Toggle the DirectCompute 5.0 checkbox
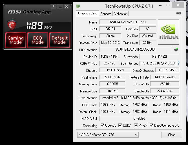188x145 pixels. pos(152,125)
